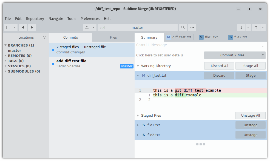Image resolution: width=270 pixels, height=161 pixels.
Task: Open the Commit 2 files dropdown arrow
Action: (x=262, y=55)
